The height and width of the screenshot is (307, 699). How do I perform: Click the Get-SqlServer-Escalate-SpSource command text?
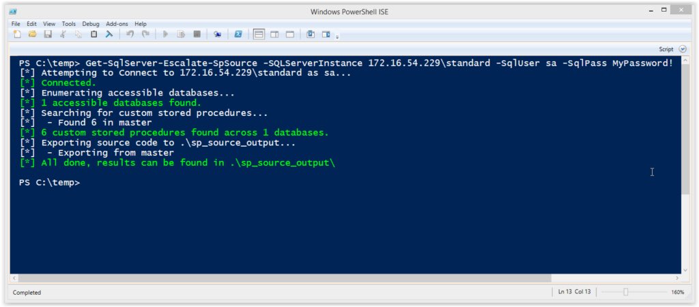(171, 63)
